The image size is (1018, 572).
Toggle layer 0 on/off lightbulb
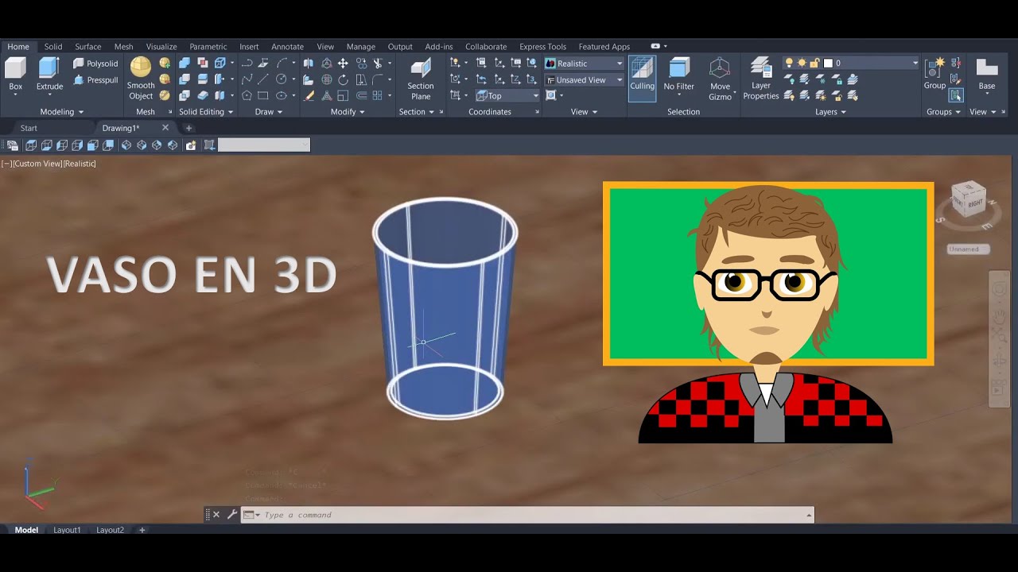click(789, 63)
